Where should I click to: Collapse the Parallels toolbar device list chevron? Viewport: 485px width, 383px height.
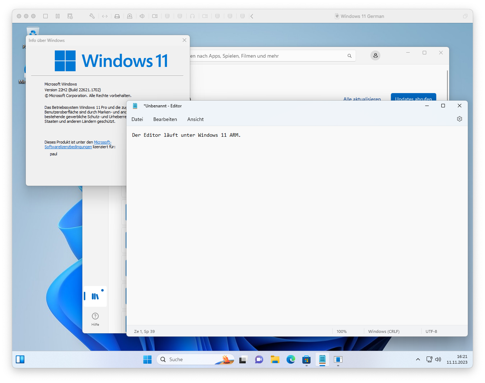pos(252,16)
